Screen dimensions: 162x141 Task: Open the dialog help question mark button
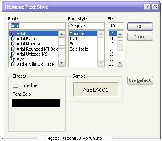[147, 7]
